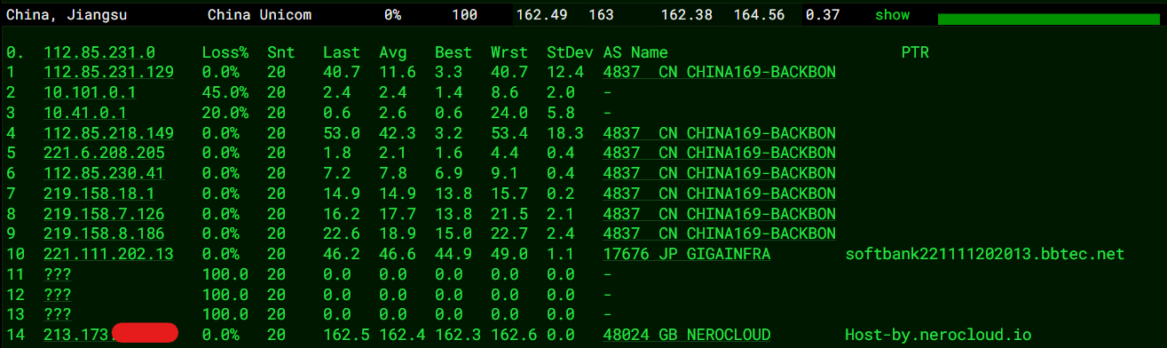The height and width of the screenshot is (348, 1167).
Task: Open hop 2 IP 10.101.0.1
Action: pos(90,93)
